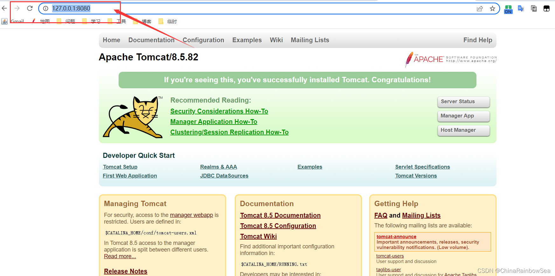The width and height of the screenshot is (555, 276).
Task: Click the Java bookmark icon
Action: (x=4, y=21)
